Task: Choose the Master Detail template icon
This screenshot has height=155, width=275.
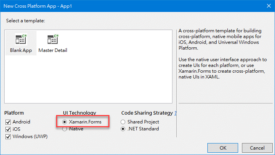Action: coord(53,39)
